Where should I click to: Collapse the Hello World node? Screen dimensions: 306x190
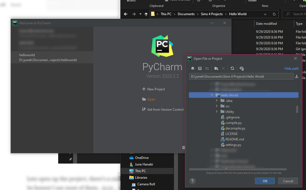click(212, 95)
